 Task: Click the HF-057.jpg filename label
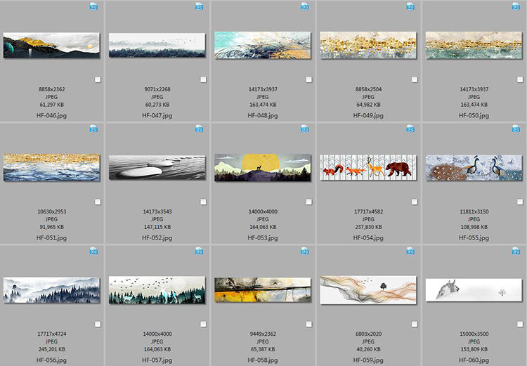coord(157,360)
